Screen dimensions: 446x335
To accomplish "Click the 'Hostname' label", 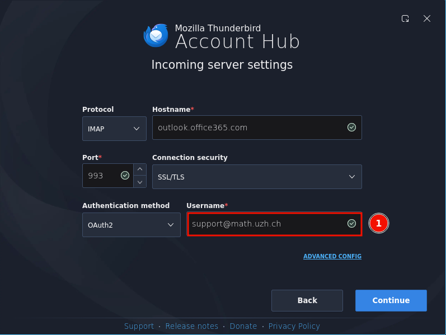I will click(171, 109).
